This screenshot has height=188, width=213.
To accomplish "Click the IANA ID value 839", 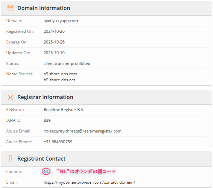I will [47, 120].
